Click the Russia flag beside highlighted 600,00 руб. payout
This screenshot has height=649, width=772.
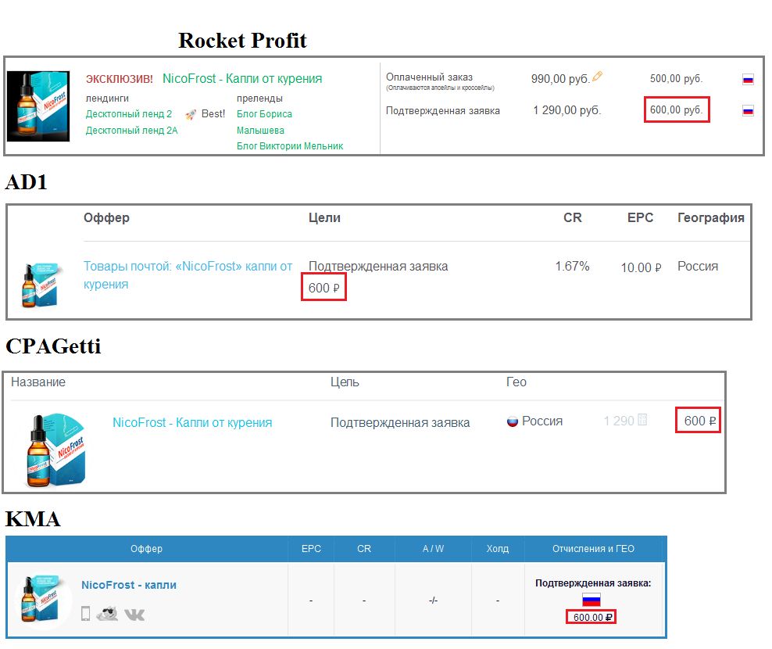749,110
